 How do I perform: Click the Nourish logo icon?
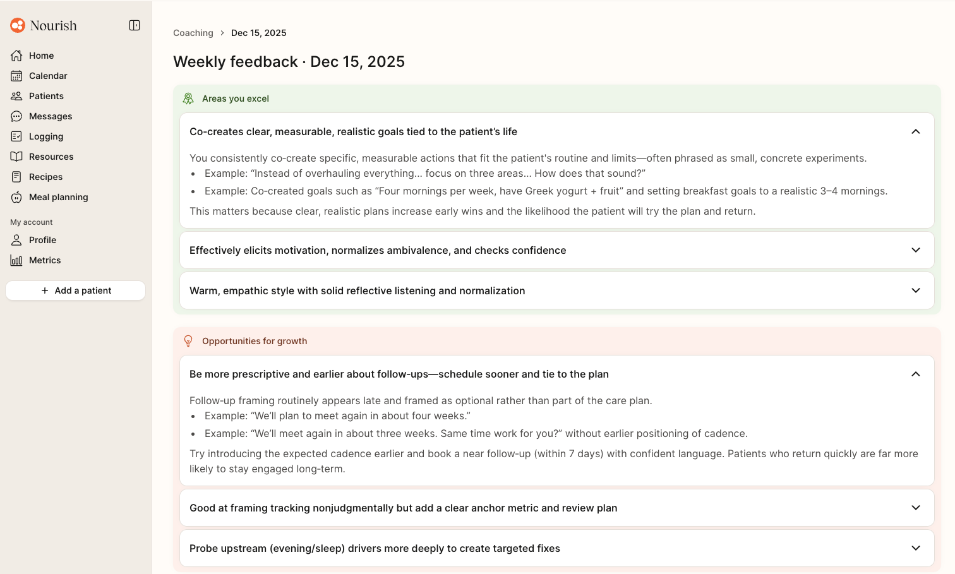(x=18, y=25)
